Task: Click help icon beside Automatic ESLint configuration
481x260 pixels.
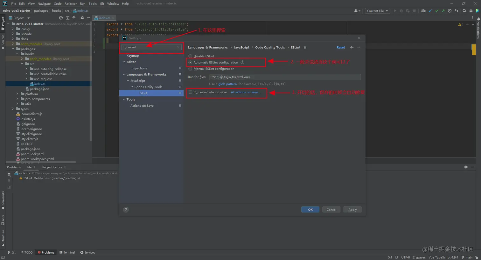Action: (242, 62)
